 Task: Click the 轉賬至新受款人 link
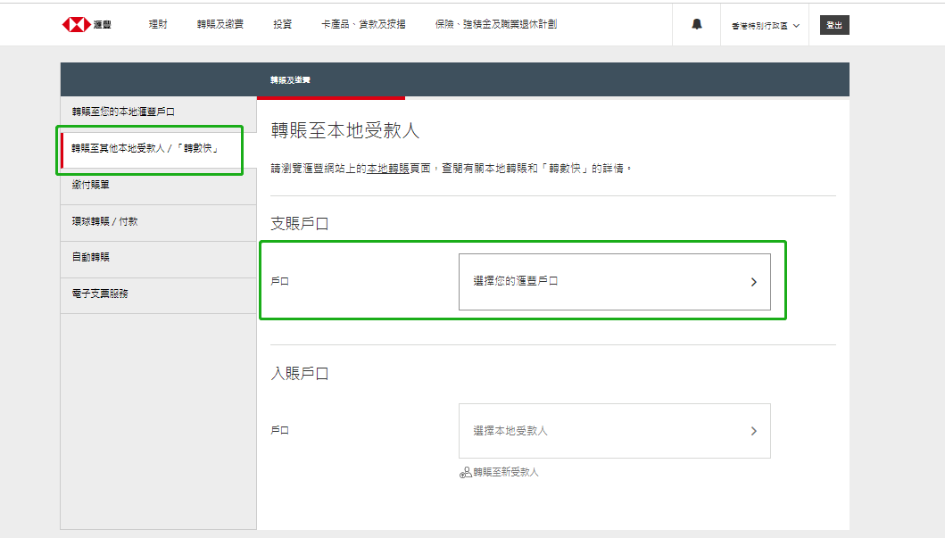[505, 471]
